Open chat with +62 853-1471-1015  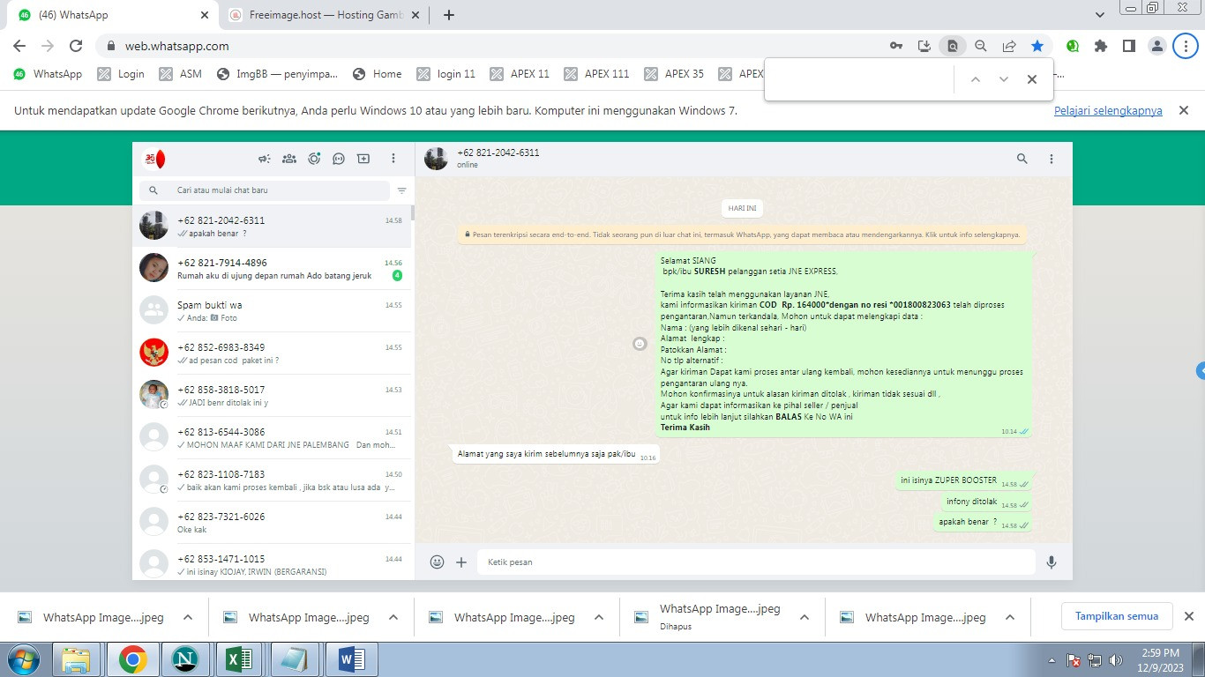point(272,562)
